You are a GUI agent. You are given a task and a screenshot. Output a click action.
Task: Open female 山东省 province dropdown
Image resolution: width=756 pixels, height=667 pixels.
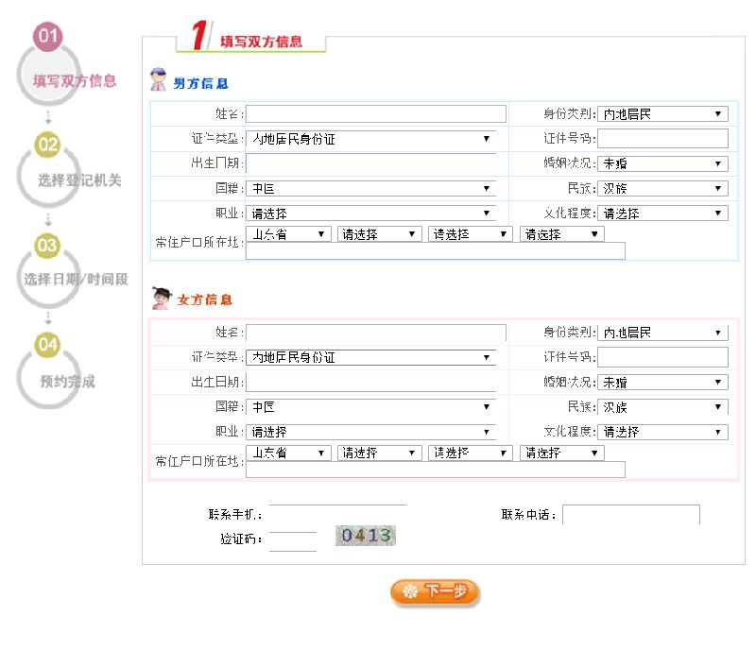click(288, 453)
